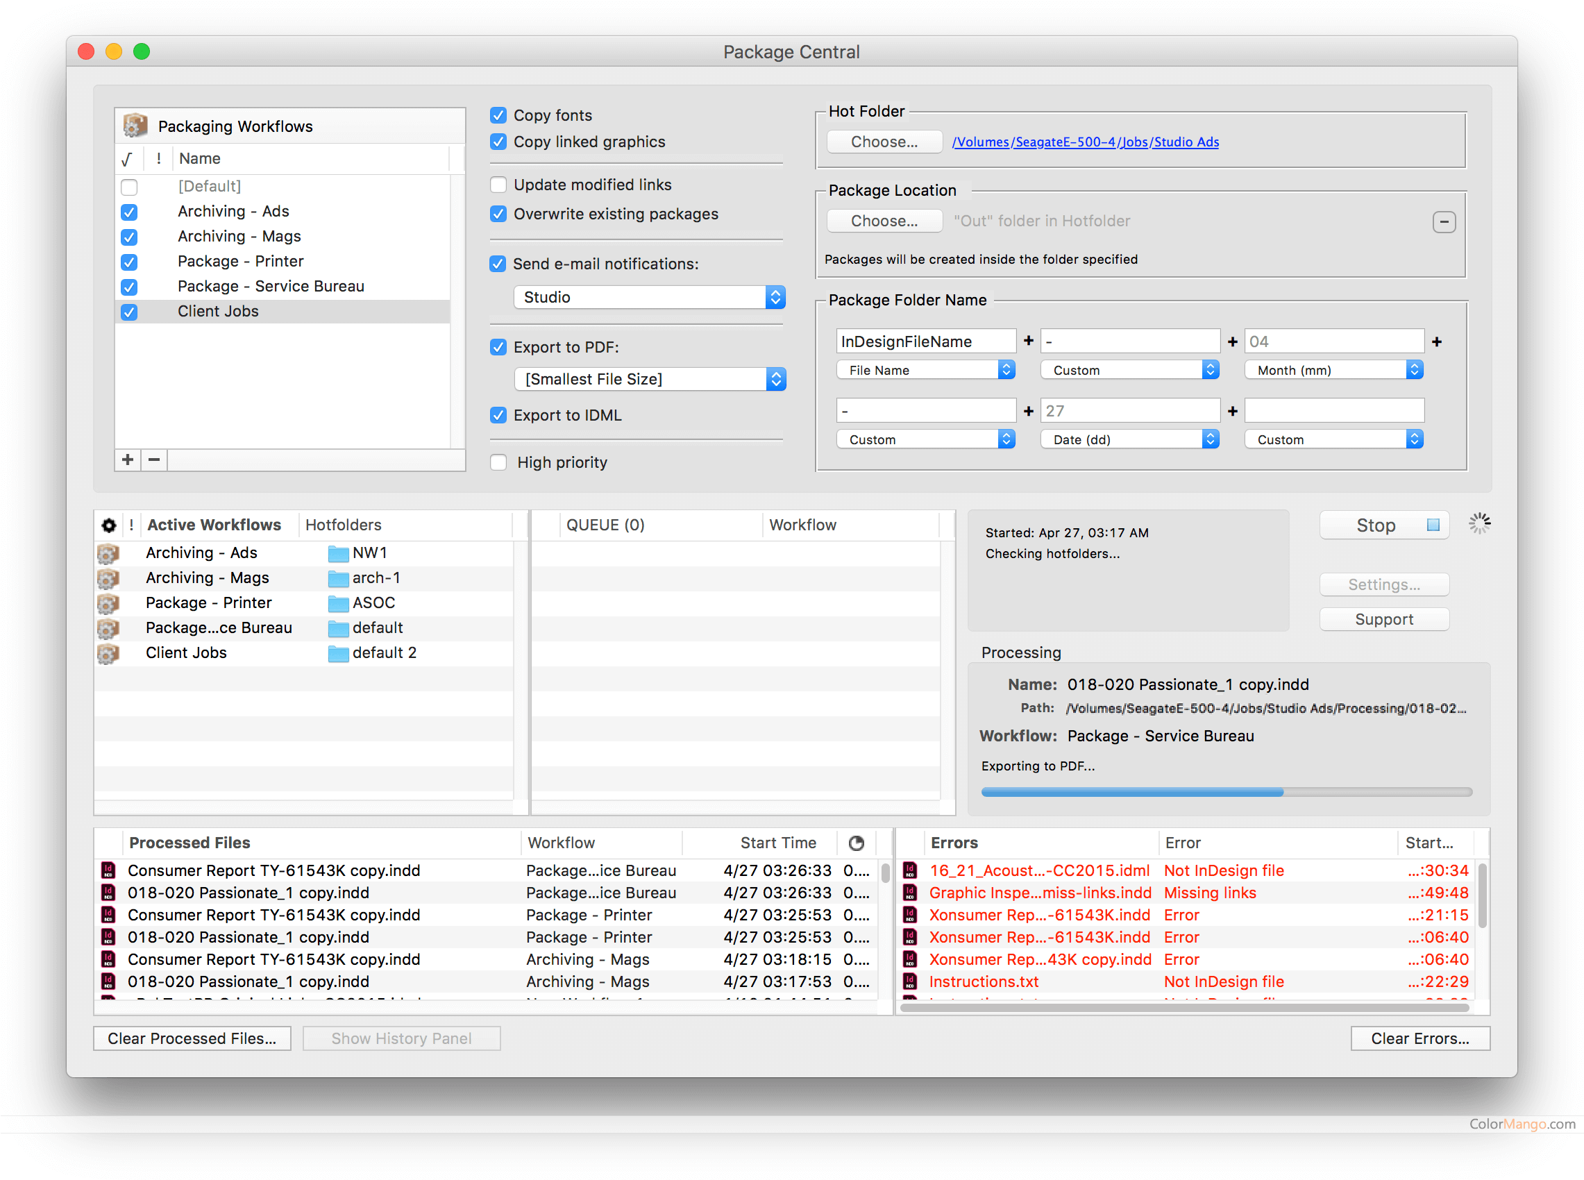The image size is (1584, 1180).
Task: Open the Studio e-mail dropdown
Action: click(648, 297)
